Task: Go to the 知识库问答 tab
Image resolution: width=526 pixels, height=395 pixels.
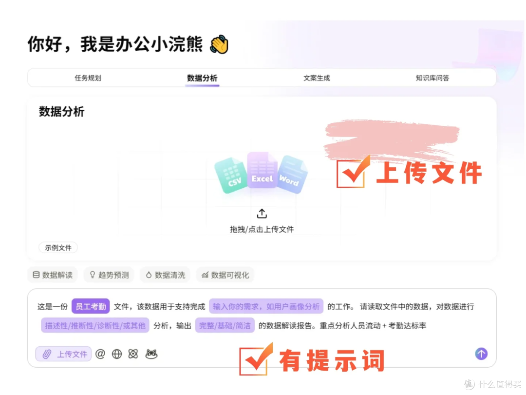Action: coord(432,78)
